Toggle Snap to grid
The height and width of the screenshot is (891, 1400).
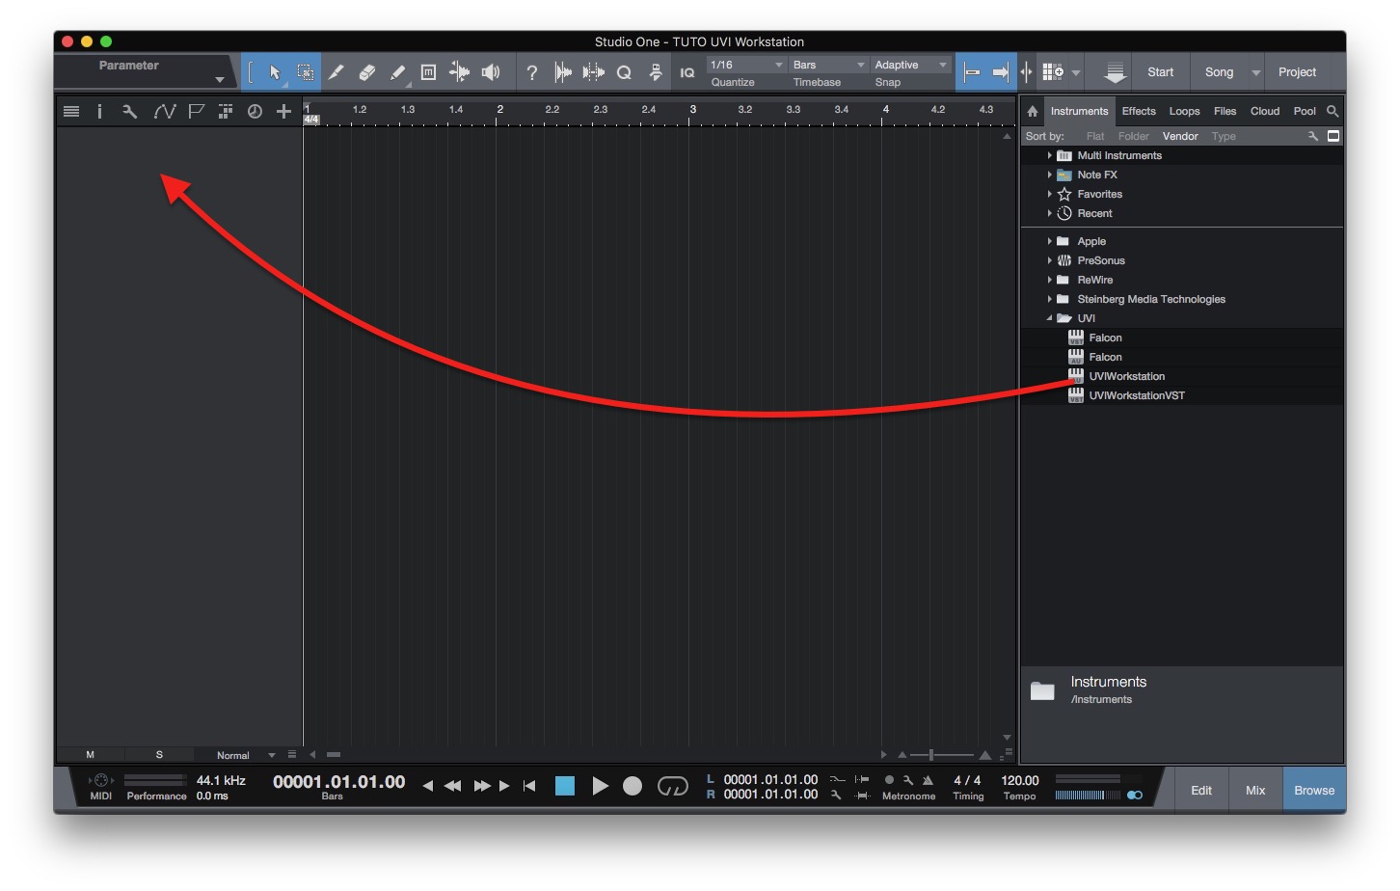pyautogui.click(x=972, y=72)
